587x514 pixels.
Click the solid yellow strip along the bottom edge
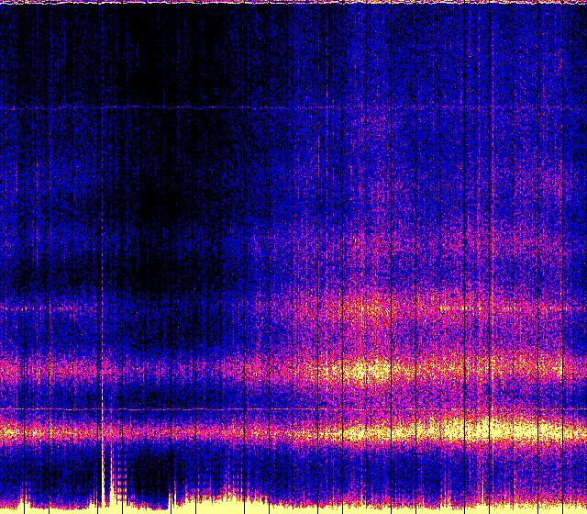[367, 507]
